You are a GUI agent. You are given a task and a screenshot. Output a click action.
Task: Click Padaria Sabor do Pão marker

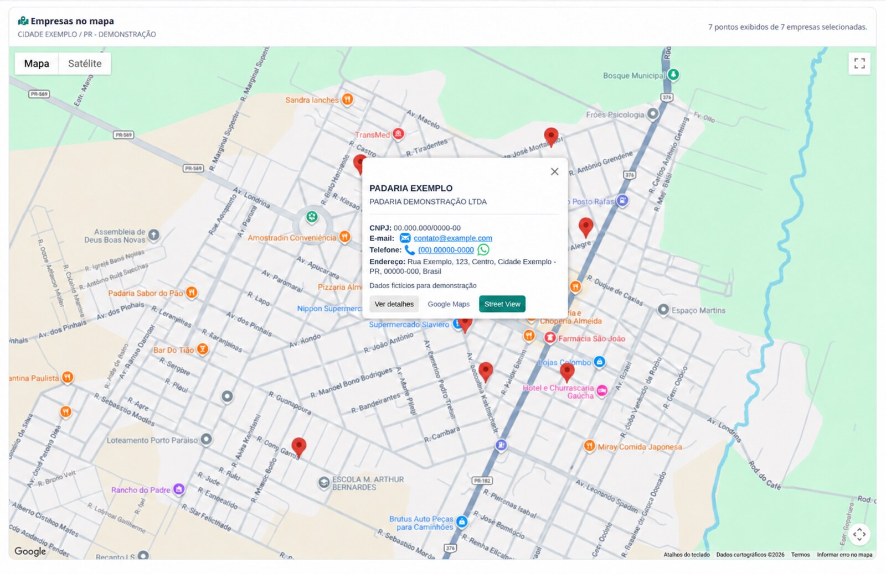192,293
